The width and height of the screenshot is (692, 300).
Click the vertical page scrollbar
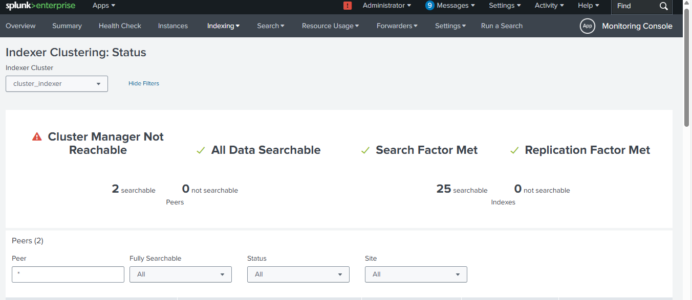687,66
